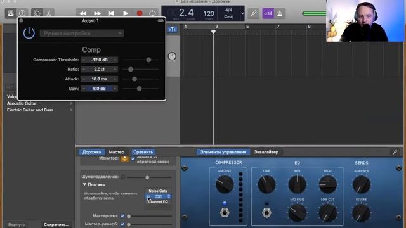Click the 4/4 time signature
Screen dimensions: 406x228
tap(228, 10)
